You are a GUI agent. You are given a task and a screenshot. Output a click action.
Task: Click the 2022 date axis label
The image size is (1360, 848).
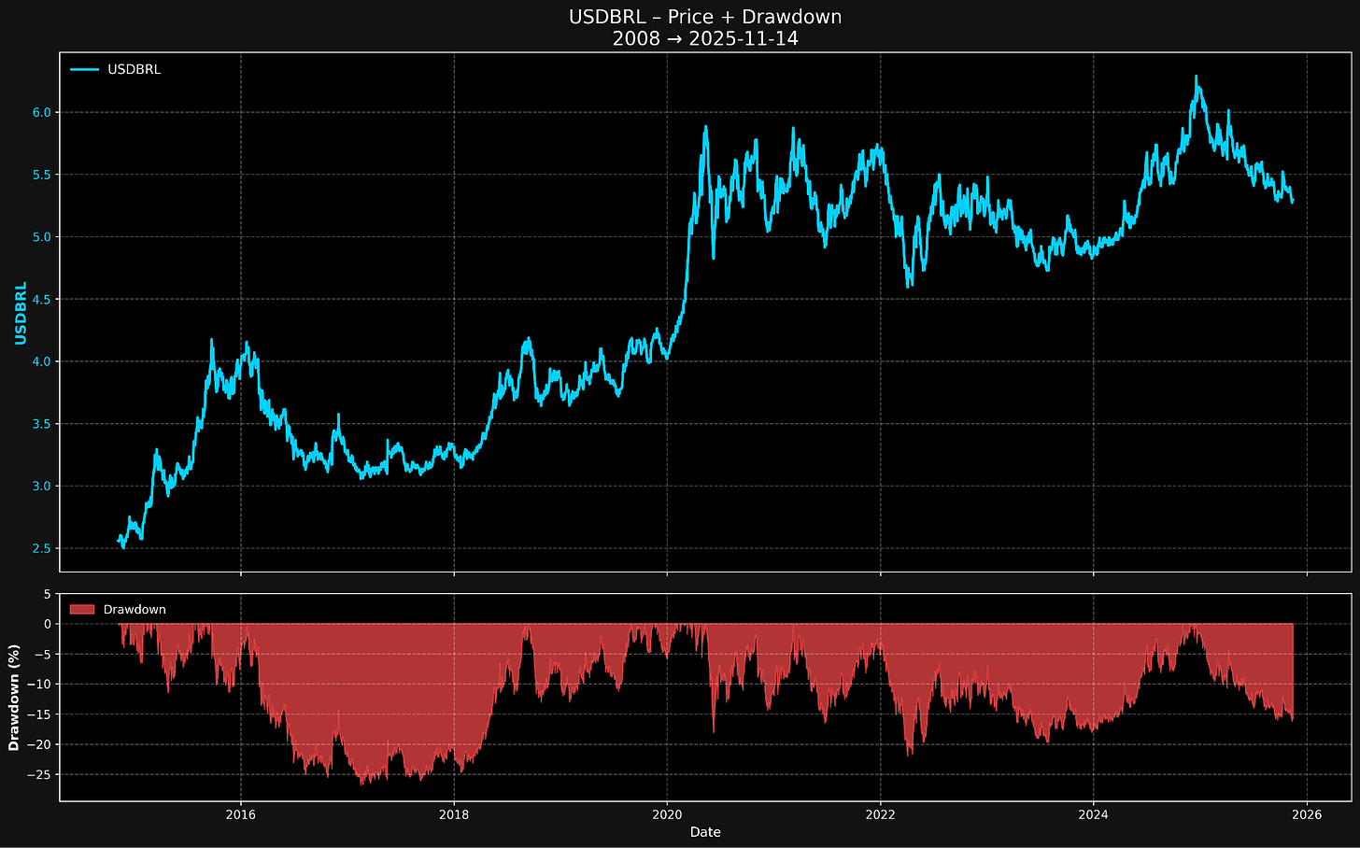880,815
